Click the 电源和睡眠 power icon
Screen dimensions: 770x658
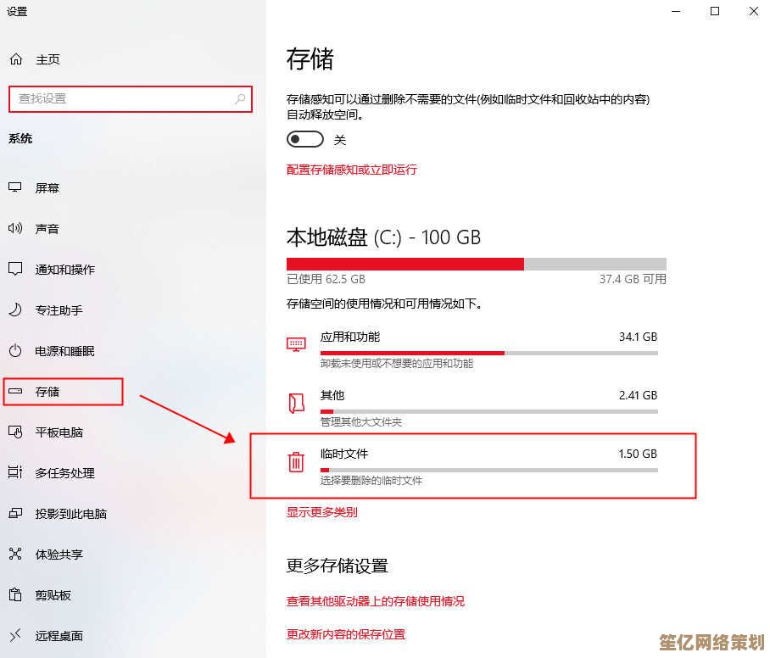pos(15,350)
